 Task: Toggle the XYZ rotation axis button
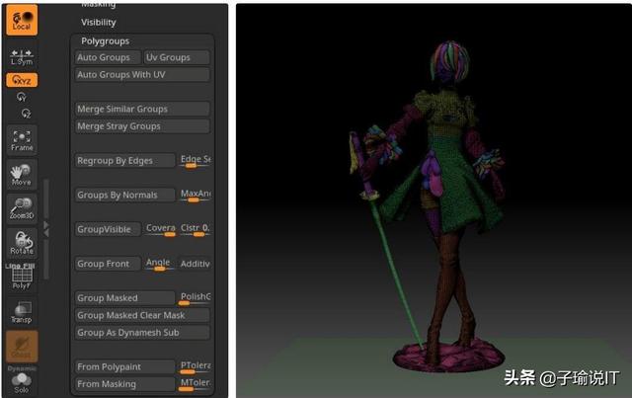tap(22, 80)
